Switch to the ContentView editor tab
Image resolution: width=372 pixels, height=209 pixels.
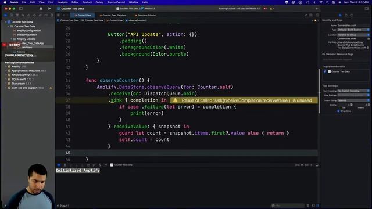click(x=83, y=15)
